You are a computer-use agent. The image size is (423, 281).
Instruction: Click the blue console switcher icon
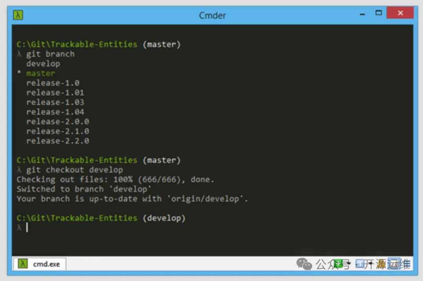coord(360,263)
